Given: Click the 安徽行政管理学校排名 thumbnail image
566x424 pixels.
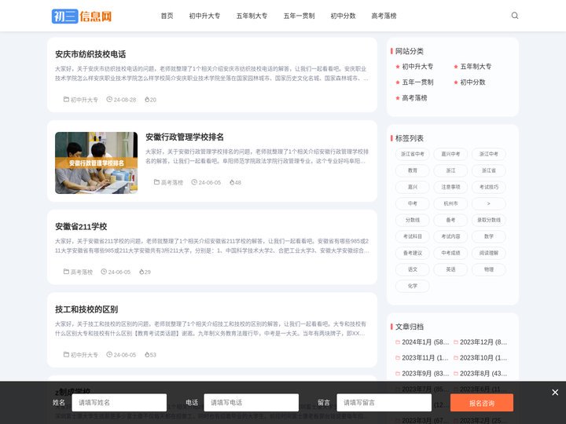Looking at the screenshot, I should [x=97, y=163].
